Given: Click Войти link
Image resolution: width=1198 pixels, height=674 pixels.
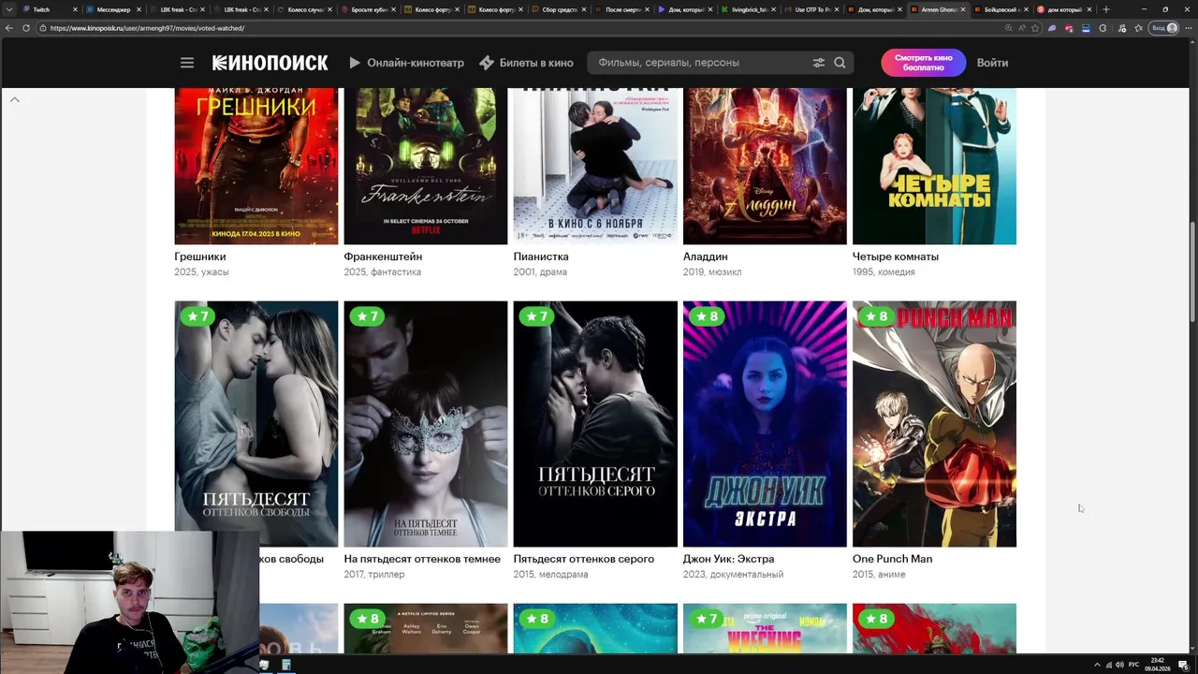Looking at the screenshot, I should 992,63.
